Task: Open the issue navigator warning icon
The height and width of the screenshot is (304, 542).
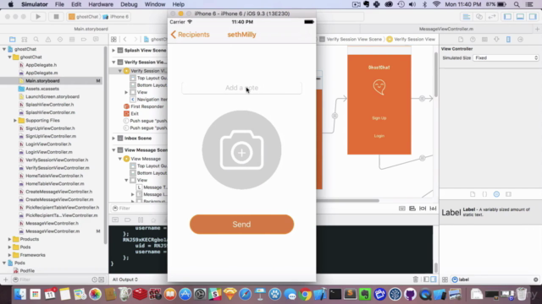Action: coord(48,40)
